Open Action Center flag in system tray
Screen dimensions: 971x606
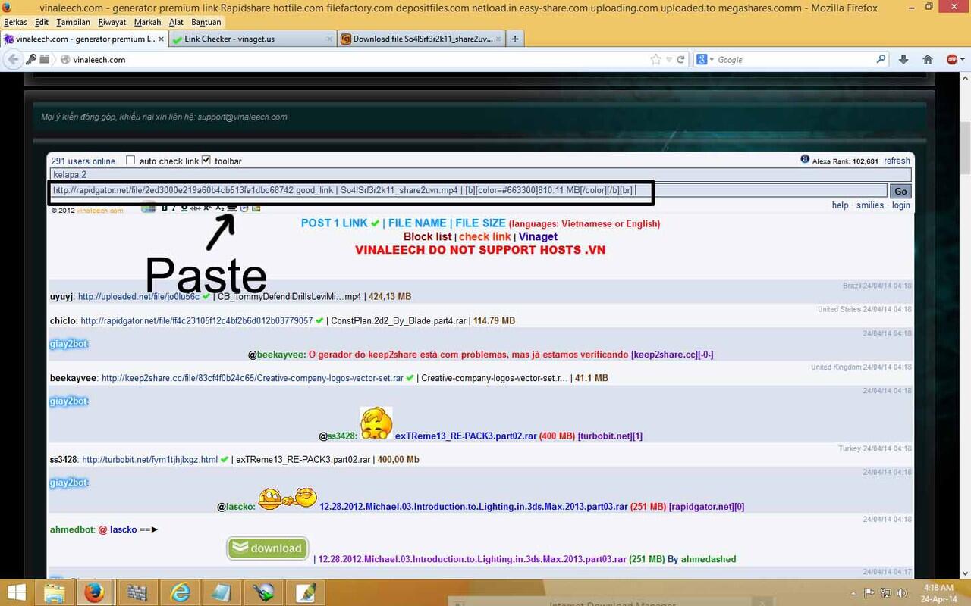coord(869,592)
